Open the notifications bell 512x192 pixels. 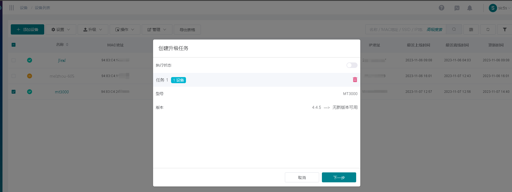469,8
